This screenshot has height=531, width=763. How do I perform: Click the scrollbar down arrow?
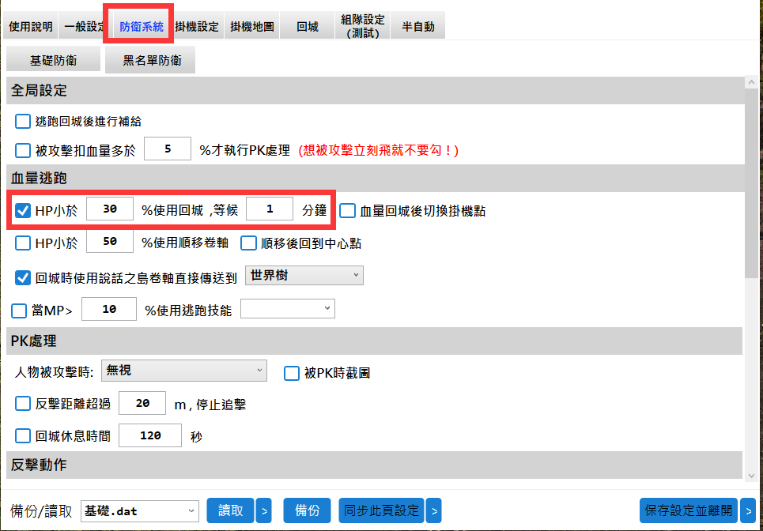(x=751, y=474)
